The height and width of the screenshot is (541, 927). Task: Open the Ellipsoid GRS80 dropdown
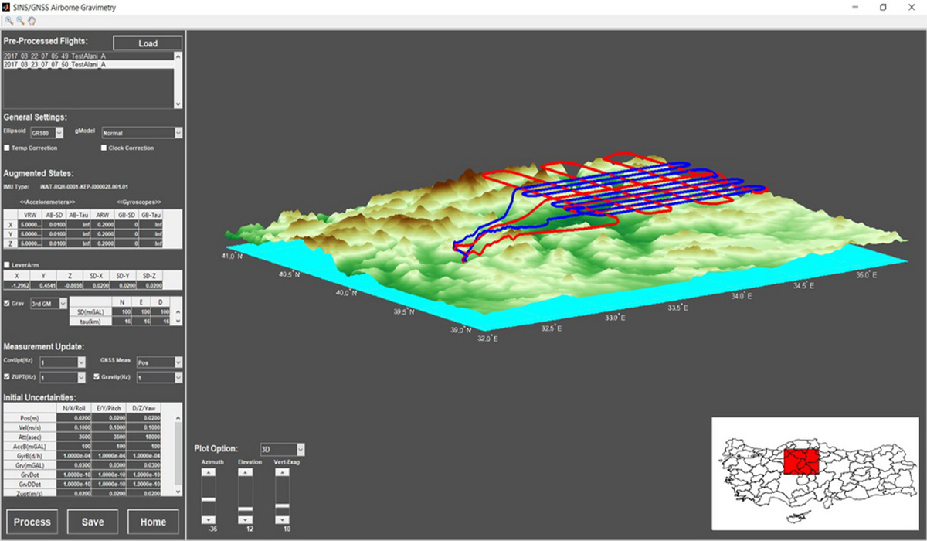point(53,133)
